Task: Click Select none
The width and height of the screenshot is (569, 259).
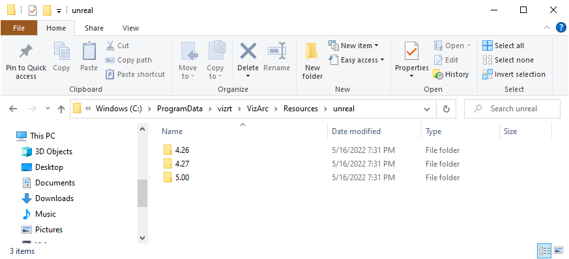Action: (x=508, y=60)
